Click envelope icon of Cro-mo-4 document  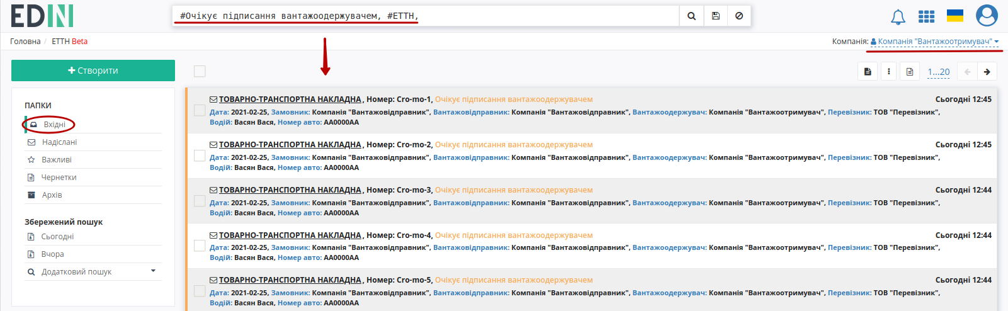[213, 235]
